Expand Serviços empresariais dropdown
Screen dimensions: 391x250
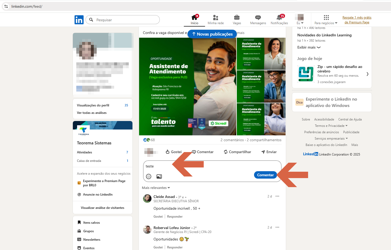click(331, 139)
